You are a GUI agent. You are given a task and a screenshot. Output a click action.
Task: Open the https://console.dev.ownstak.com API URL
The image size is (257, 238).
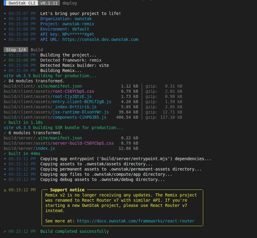click(100, 39)
